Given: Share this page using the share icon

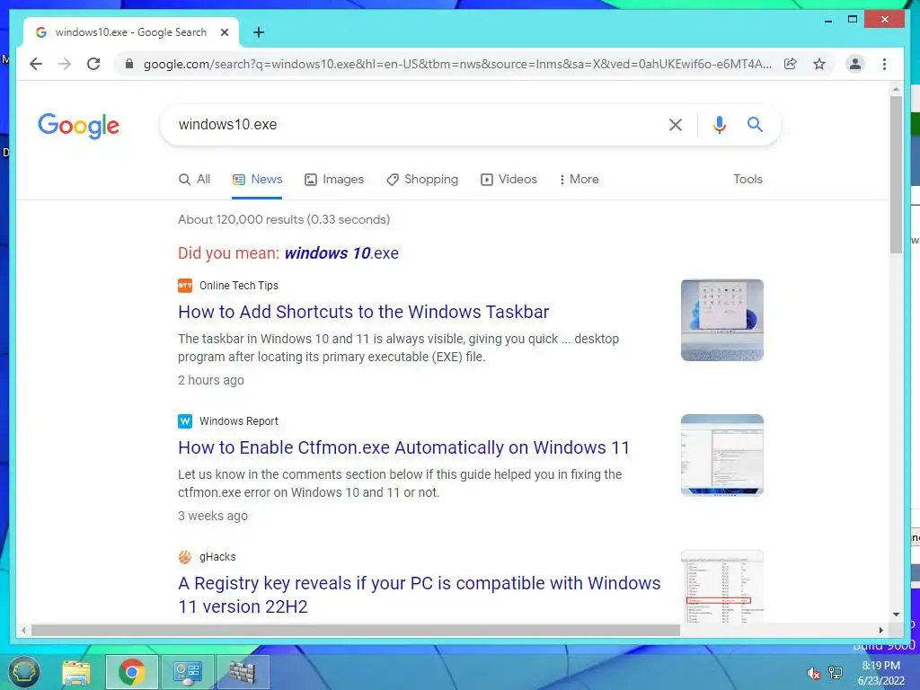Looking at the screenshot, I should (791, 64).
